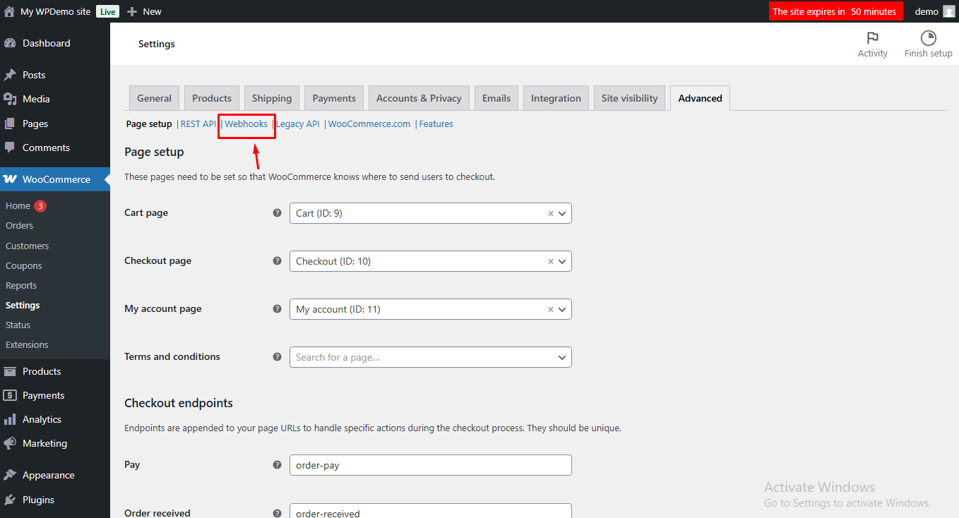Expand the Cart page dropdown
Screen dimensions: 959x518
tap(562, 213)
